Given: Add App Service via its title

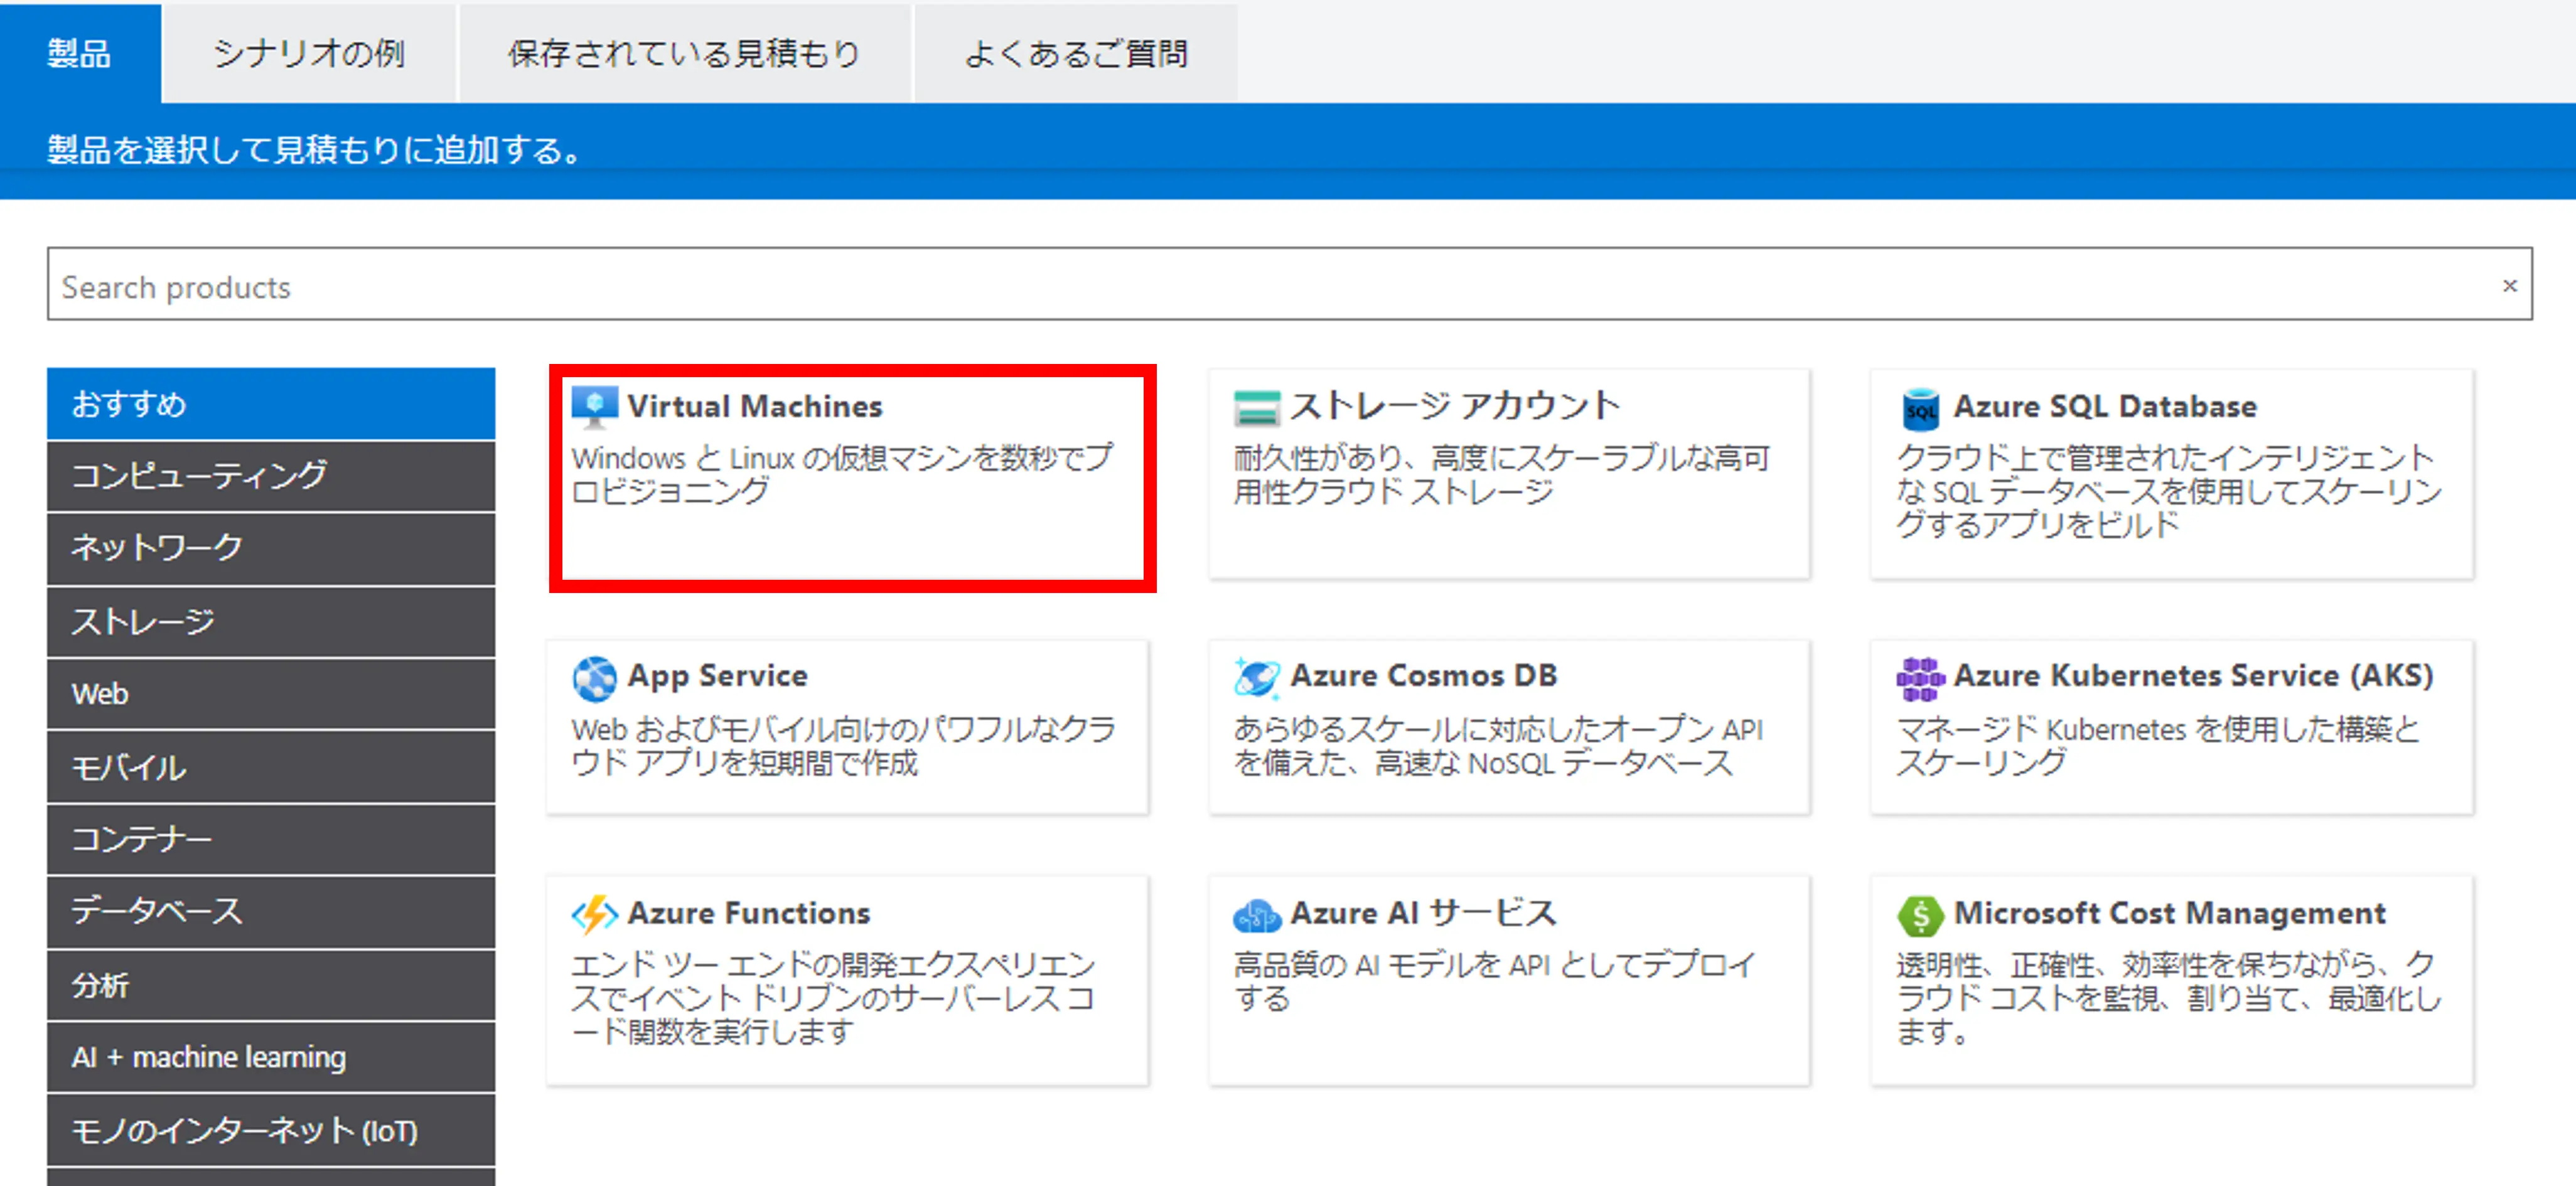Looking at the screenshot, I should click(x=717, y=677).
